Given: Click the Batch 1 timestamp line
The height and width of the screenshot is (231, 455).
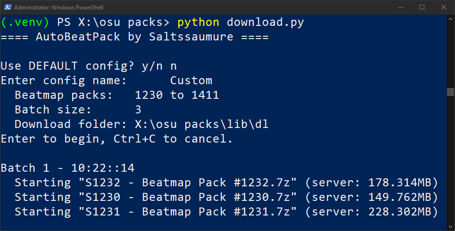Looking at the screenshot, I should tap(67, 168).
